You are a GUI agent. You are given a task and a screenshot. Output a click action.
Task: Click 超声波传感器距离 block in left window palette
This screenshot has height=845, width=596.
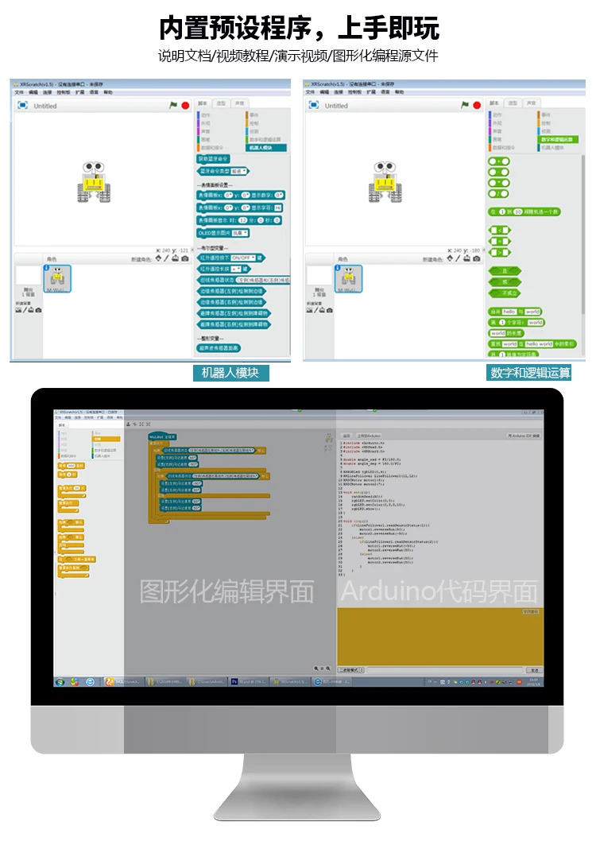tap(219, 348)
